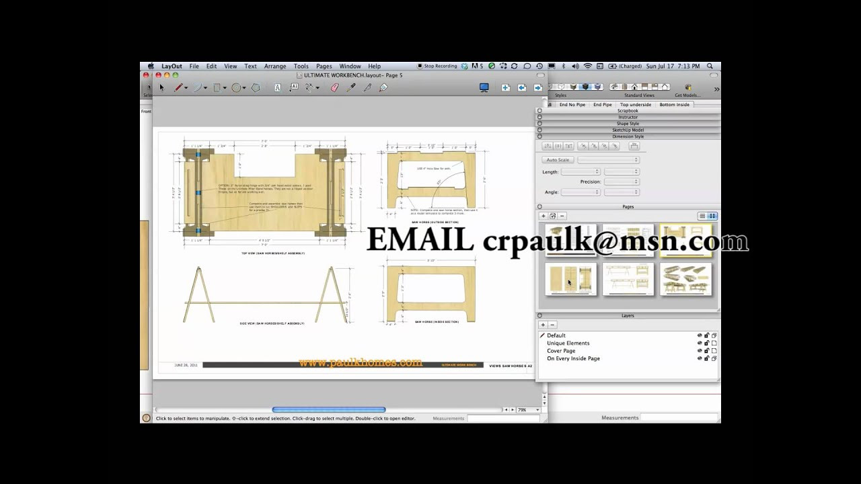This screenshot has width=861, height=484.
Task: Switch the Pages panel to list view
Action: pyautogui.click(x=702, y=216)
